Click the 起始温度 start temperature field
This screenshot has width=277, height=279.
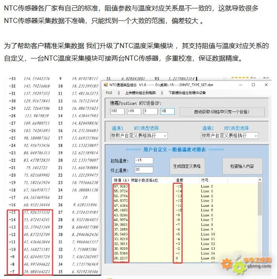pyautogui.click(x=144, y=161)
